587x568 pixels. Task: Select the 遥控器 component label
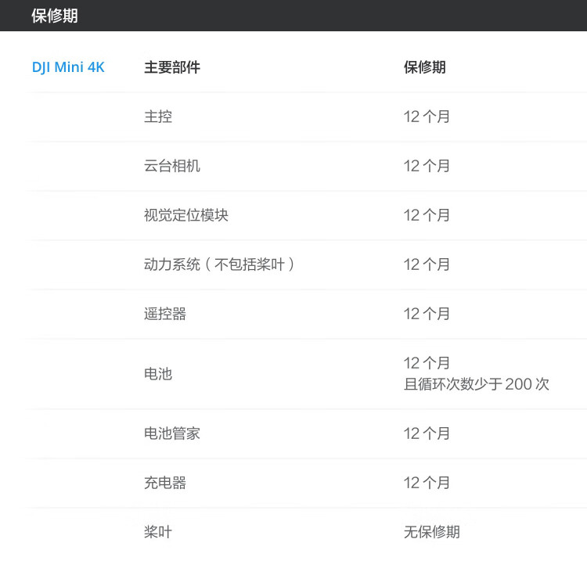[165, 314]
